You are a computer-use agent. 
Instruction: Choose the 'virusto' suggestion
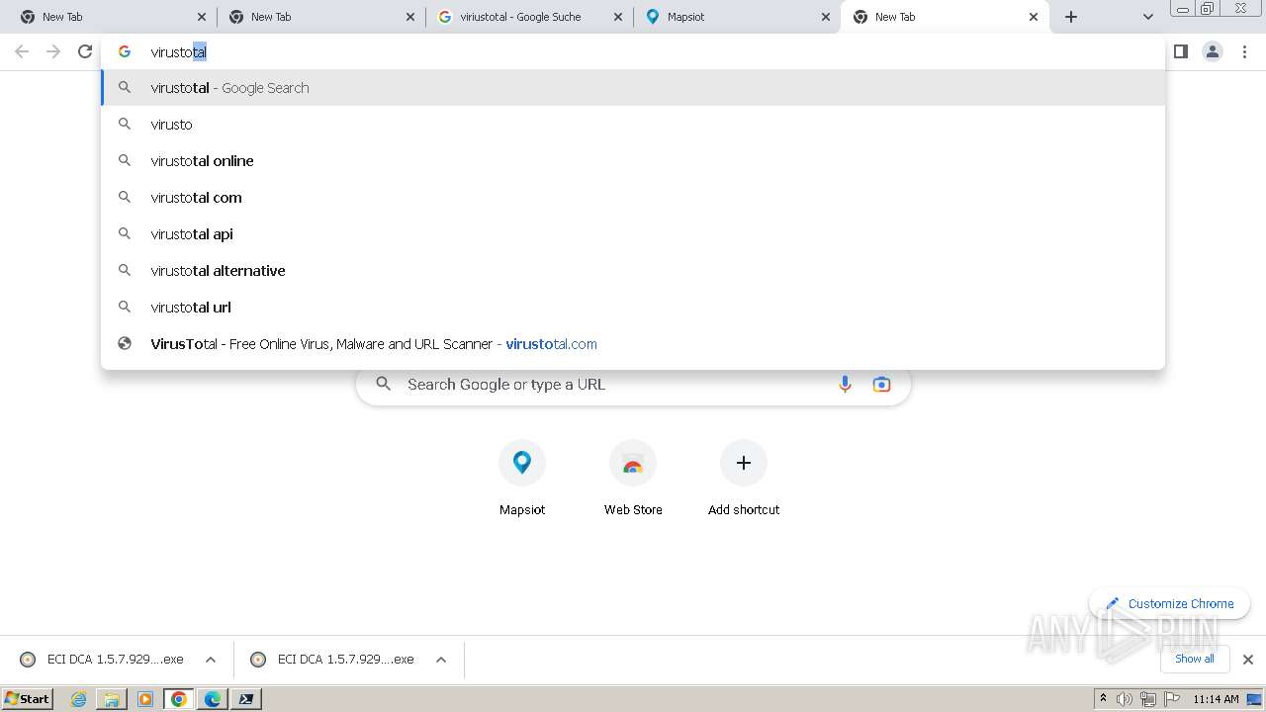coord(633,125)
